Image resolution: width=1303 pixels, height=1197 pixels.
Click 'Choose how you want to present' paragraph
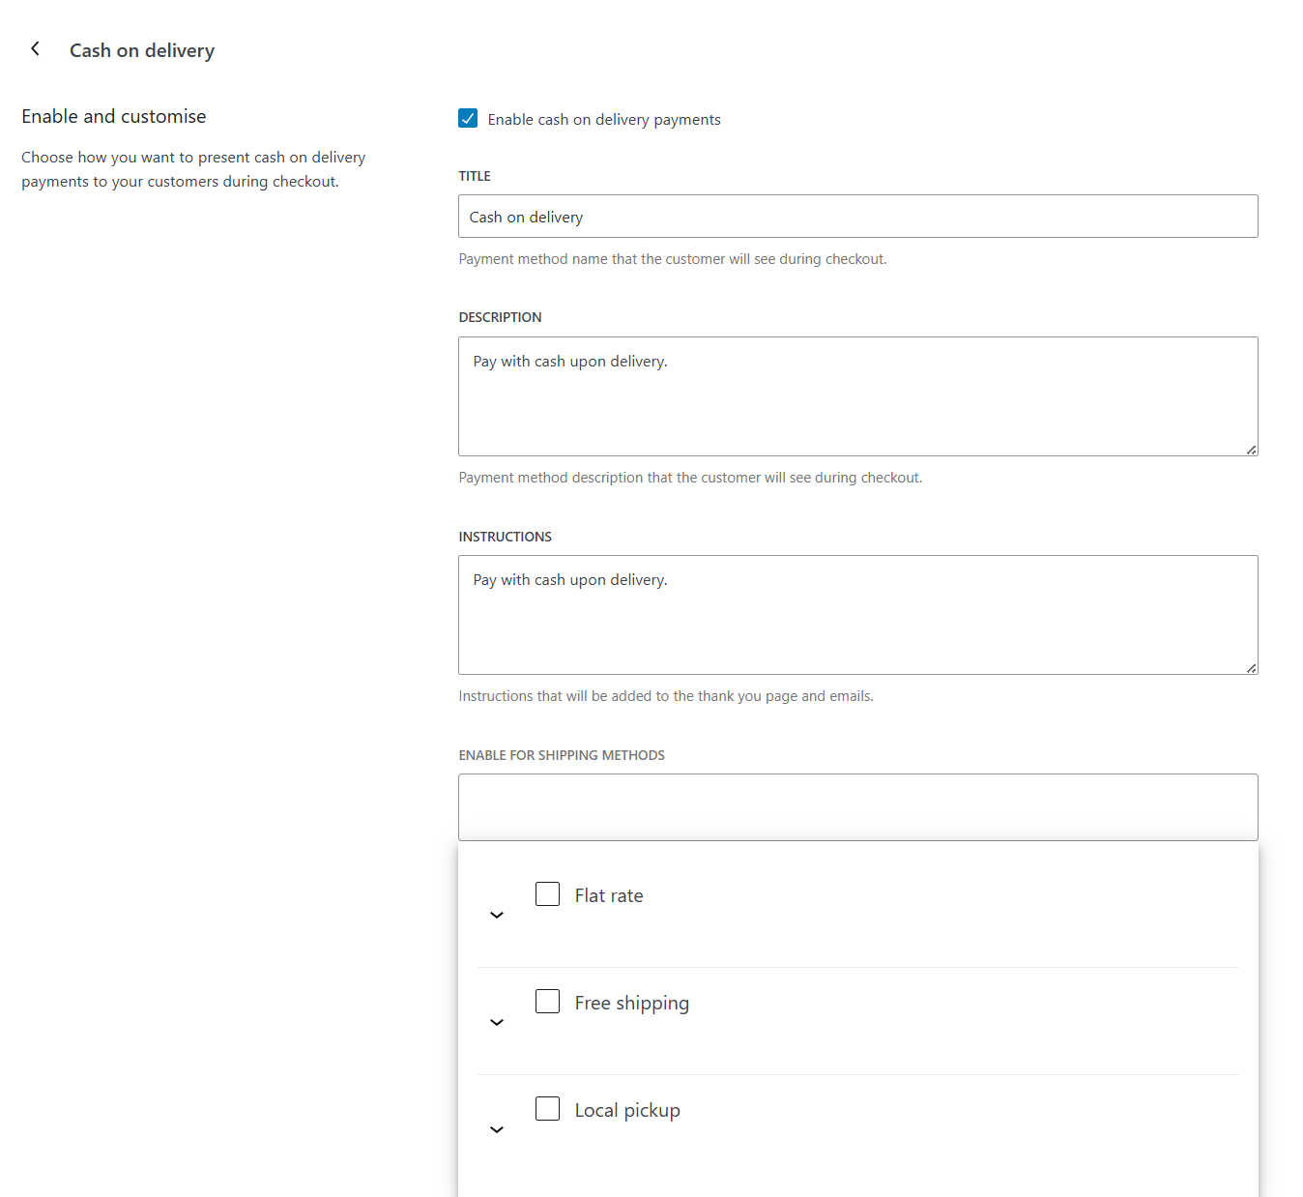(193, 169)
